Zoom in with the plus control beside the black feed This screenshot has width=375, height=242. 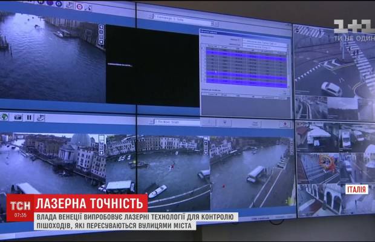coord(101,27)
